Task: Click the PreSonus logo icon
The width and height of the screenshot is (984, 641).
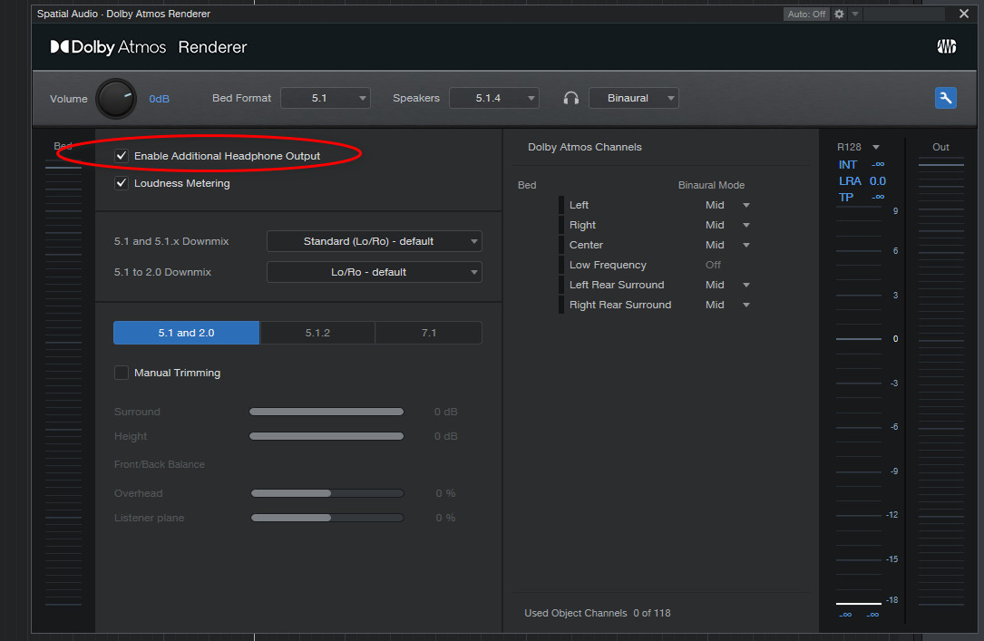Action: coord(946,46)
